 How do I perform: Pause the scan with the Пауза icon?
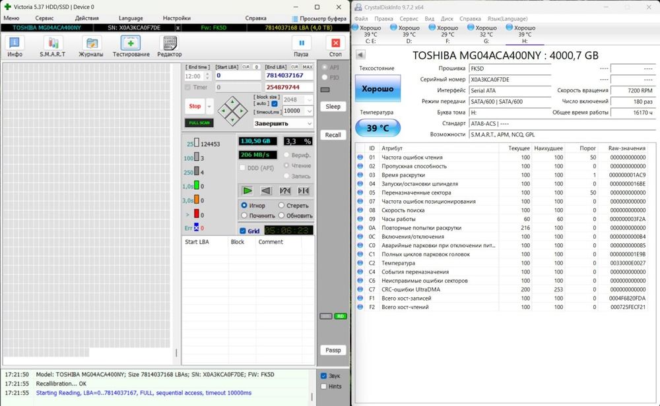[302, 43]
